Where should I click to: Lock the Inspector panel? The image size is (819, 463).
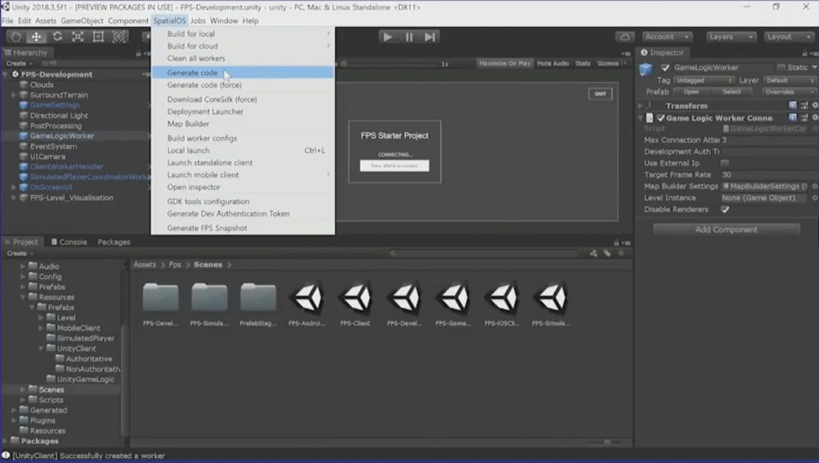(805, 53)
